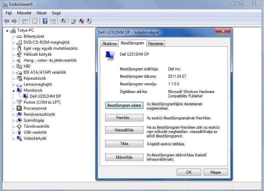264x191 pixels.
Task: Scan for hardware changes toolbar icon
Action: [63, 21]
